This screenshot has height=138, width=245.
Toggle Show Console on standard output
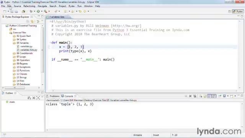coord(209,96)
